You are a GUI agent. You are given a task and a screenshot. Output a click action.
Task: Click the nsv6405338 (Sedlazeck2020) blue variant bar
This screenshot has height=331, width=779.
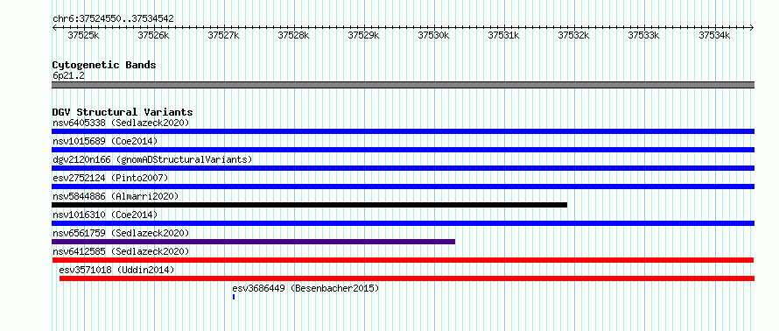point(403,131)
